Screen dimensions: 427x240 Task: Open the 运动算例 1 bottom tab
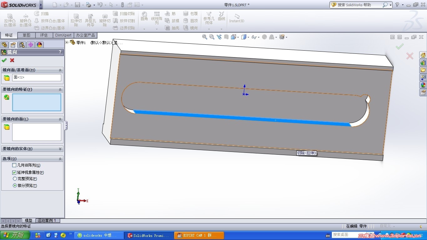(47, 221)
